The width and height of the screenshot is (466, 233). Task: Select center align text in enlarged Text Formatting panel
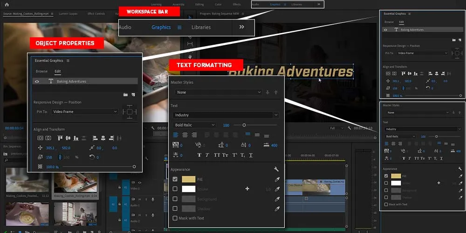click(185, 135)
